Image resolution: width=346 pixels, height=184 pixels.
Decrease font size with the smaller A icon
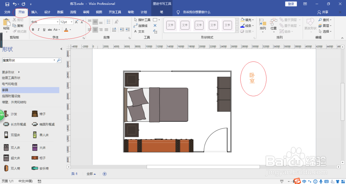[82, 22]
